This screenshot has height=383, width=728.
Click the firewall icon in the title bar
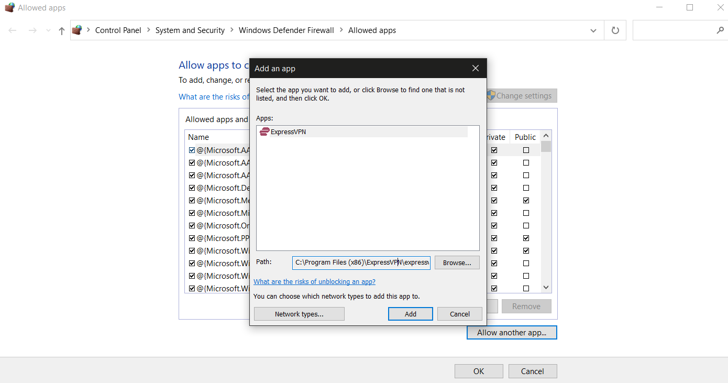pyautogui.click(x=9, y=7)
